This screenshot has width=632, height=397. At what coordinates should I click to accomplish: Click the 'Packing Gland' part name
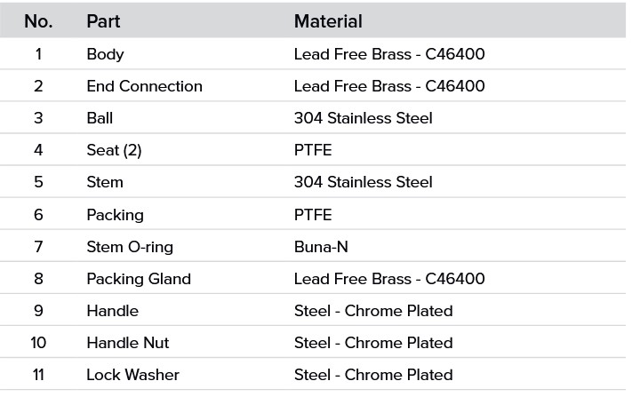point(139,279)
